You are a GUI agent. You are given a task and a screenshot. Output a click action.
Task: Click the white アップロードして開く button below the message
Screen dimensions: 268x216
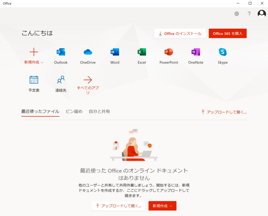119,206
